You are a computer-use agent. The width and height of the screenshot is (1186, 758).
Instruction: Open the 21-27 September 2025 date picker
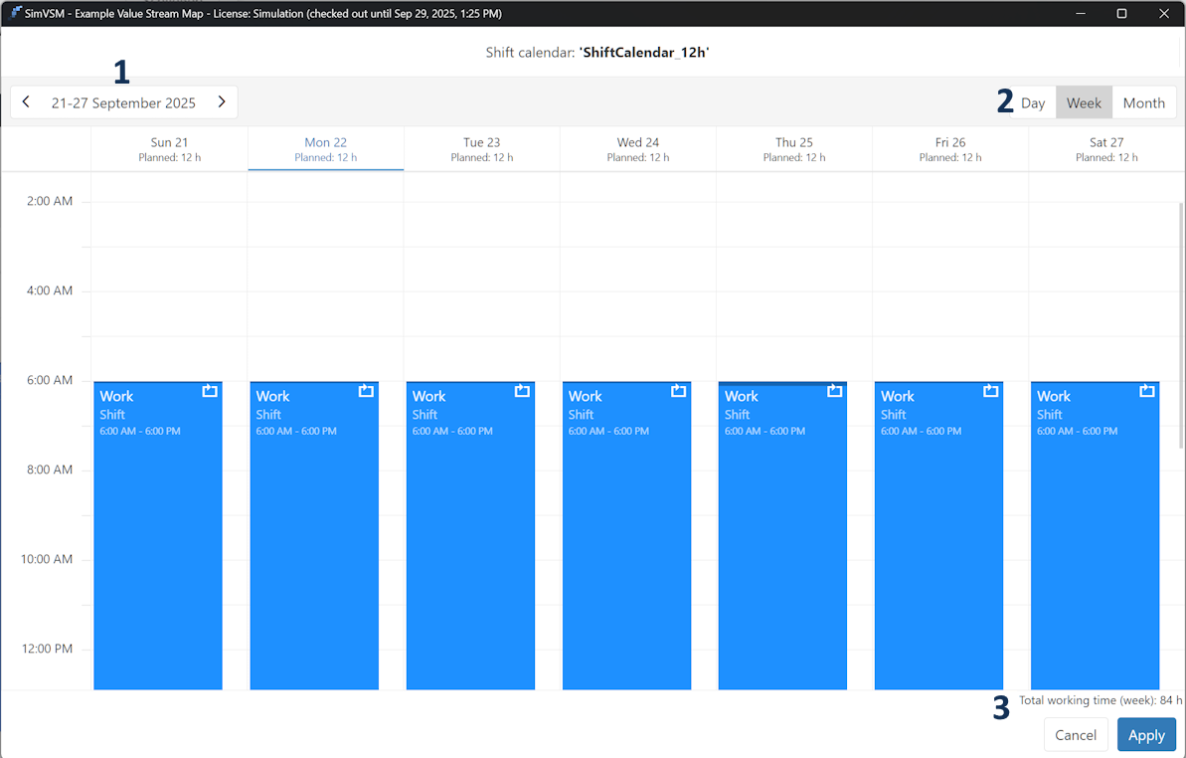click(x=123, y=102)
